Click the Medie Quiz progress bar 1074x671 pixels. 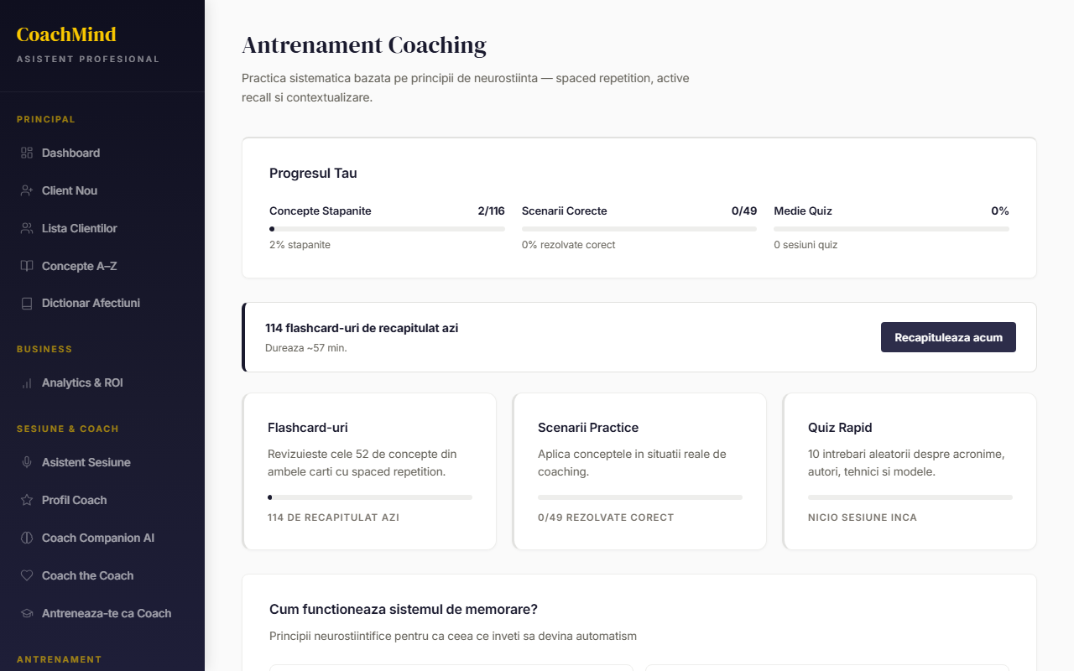pos(891,229)
